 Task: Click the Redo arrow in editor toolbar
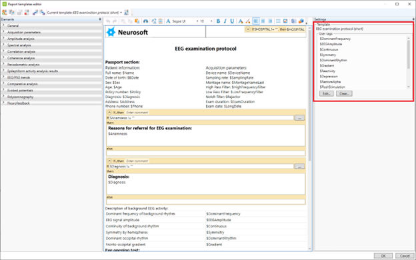click(115, 21)
